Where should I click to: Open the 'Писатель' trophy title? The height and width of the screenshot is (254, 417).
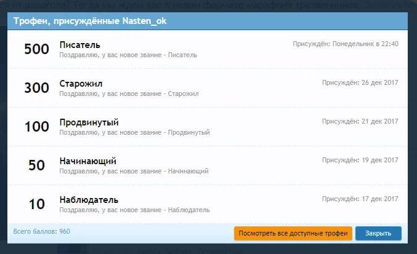point(80,45)
